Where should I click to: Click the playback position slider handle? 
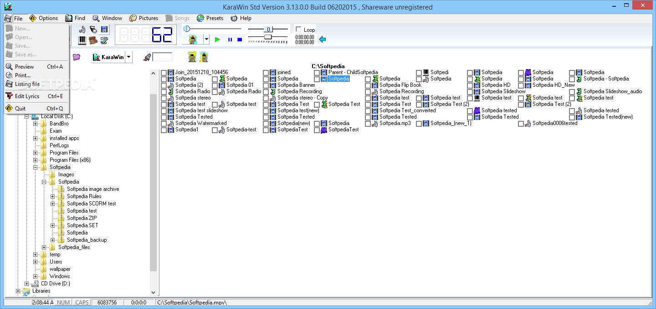(x=187, y=29)
